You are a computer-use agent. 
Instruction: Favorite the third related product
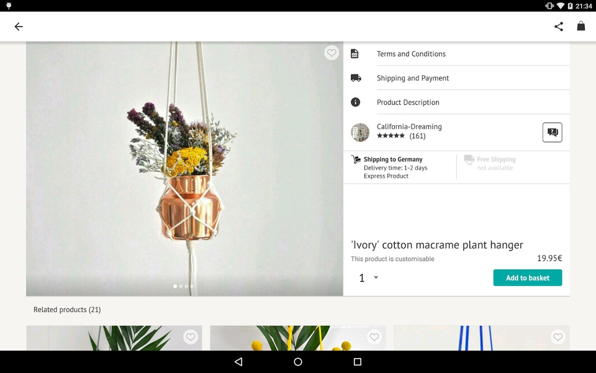(x=558, y=337)
